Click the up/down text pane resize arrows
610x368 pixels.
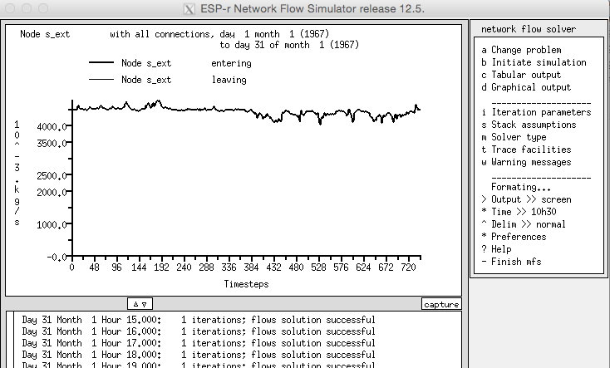point(140,304)
